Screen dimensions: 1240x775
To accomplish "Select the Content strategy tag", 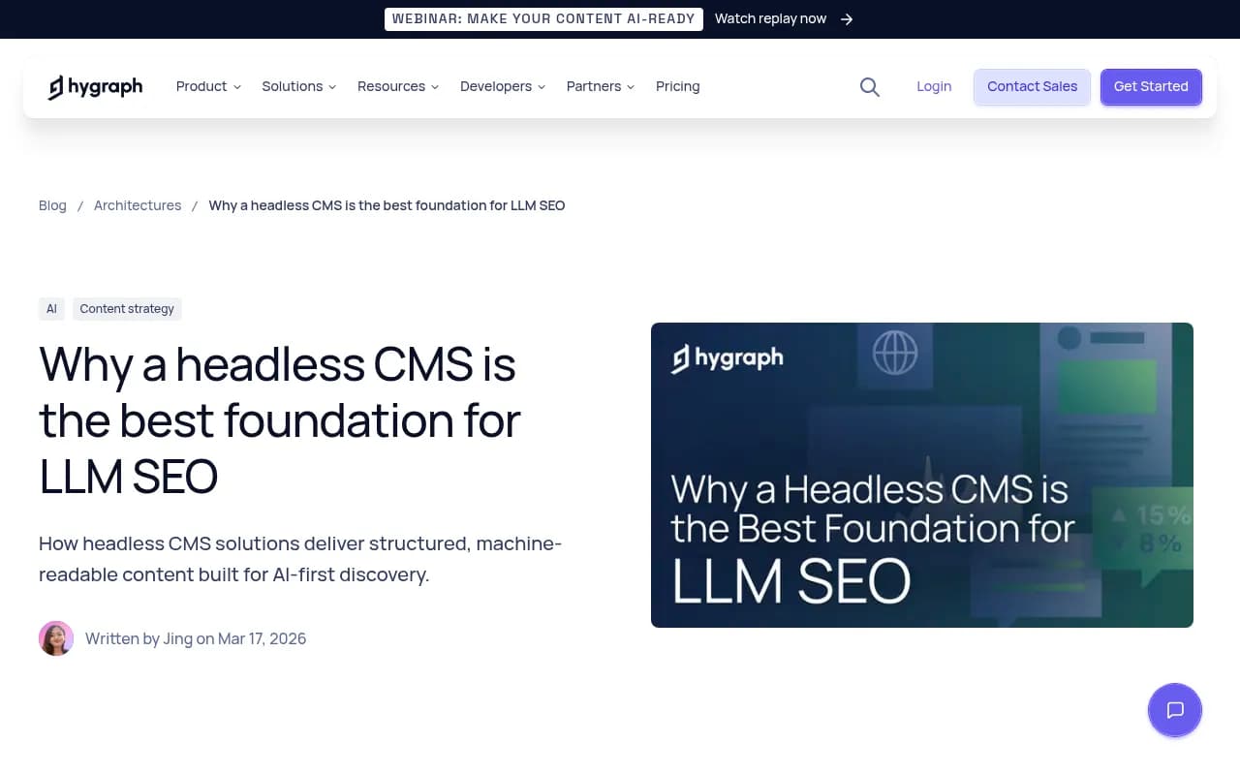I will pyautogui.click(x=127, y=309).
